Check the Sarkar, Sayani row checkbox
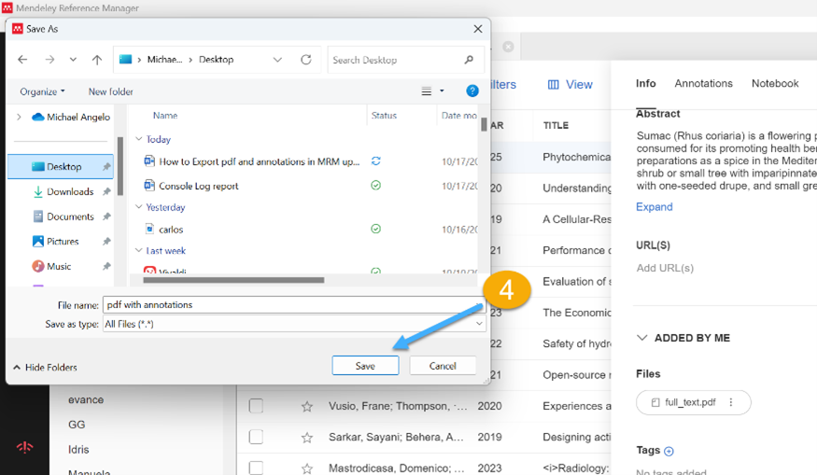Image resolution: width=817 pixels, height=475 pixels. (256, 437)
